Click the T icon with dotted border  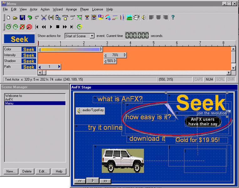pyautogui.click(x=94, y=18)
